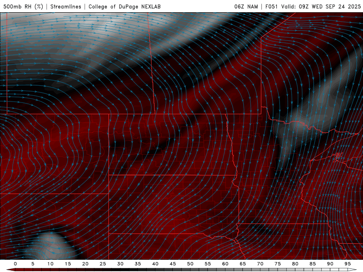Select the 95 label on the RH scale

pyautogui.click(x=348, y=264)
